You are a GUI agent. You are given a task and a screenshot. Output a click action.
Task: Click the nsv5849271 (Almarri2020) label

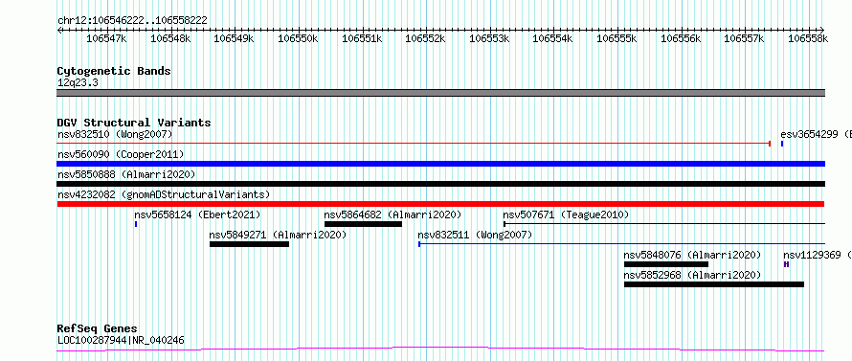click(x=278, y=235)
